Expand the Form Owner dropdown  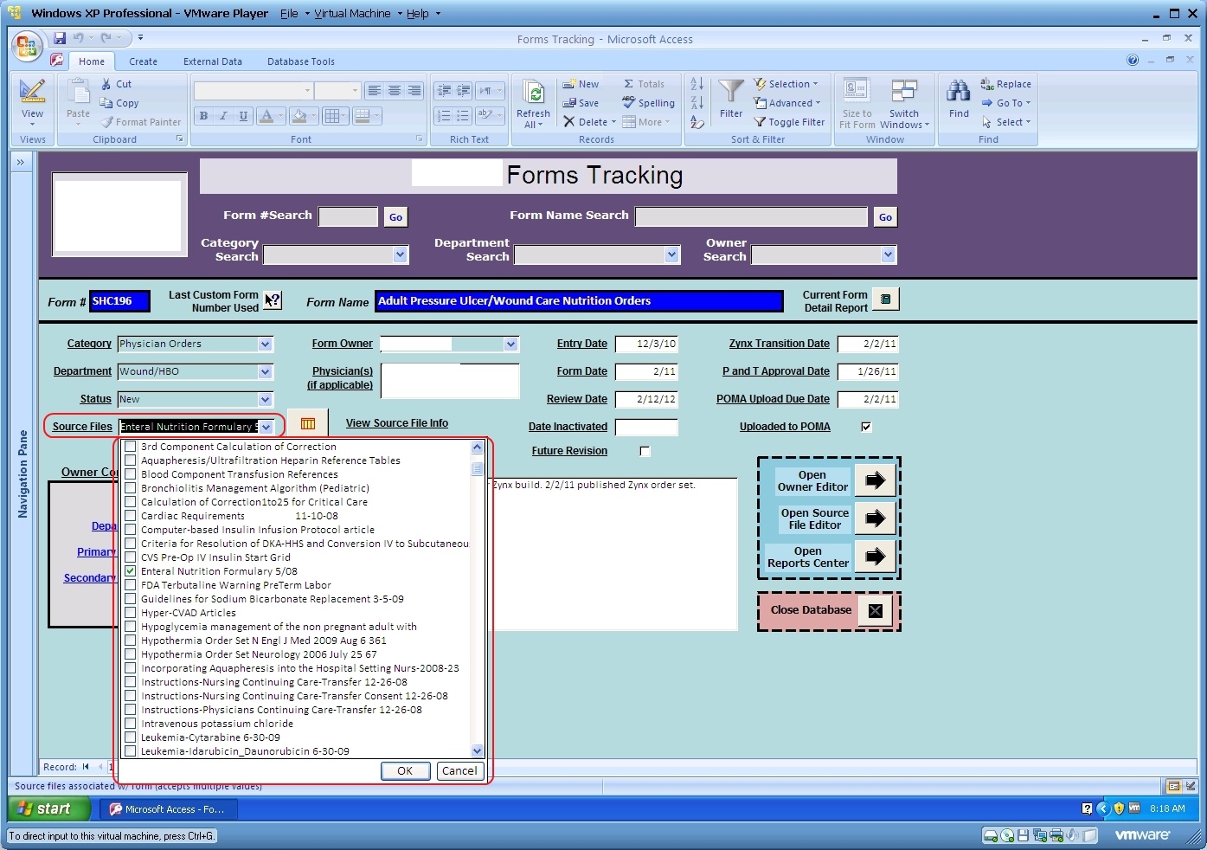pyautogui.click(x=511, y=345)
